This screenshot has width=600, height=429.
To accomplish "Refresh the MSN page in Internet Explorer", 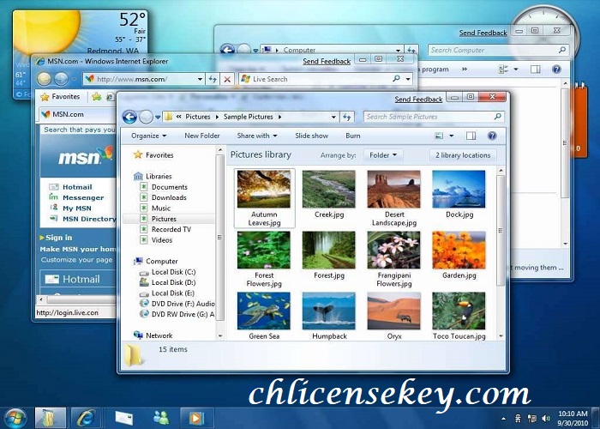I will point(213,79).
